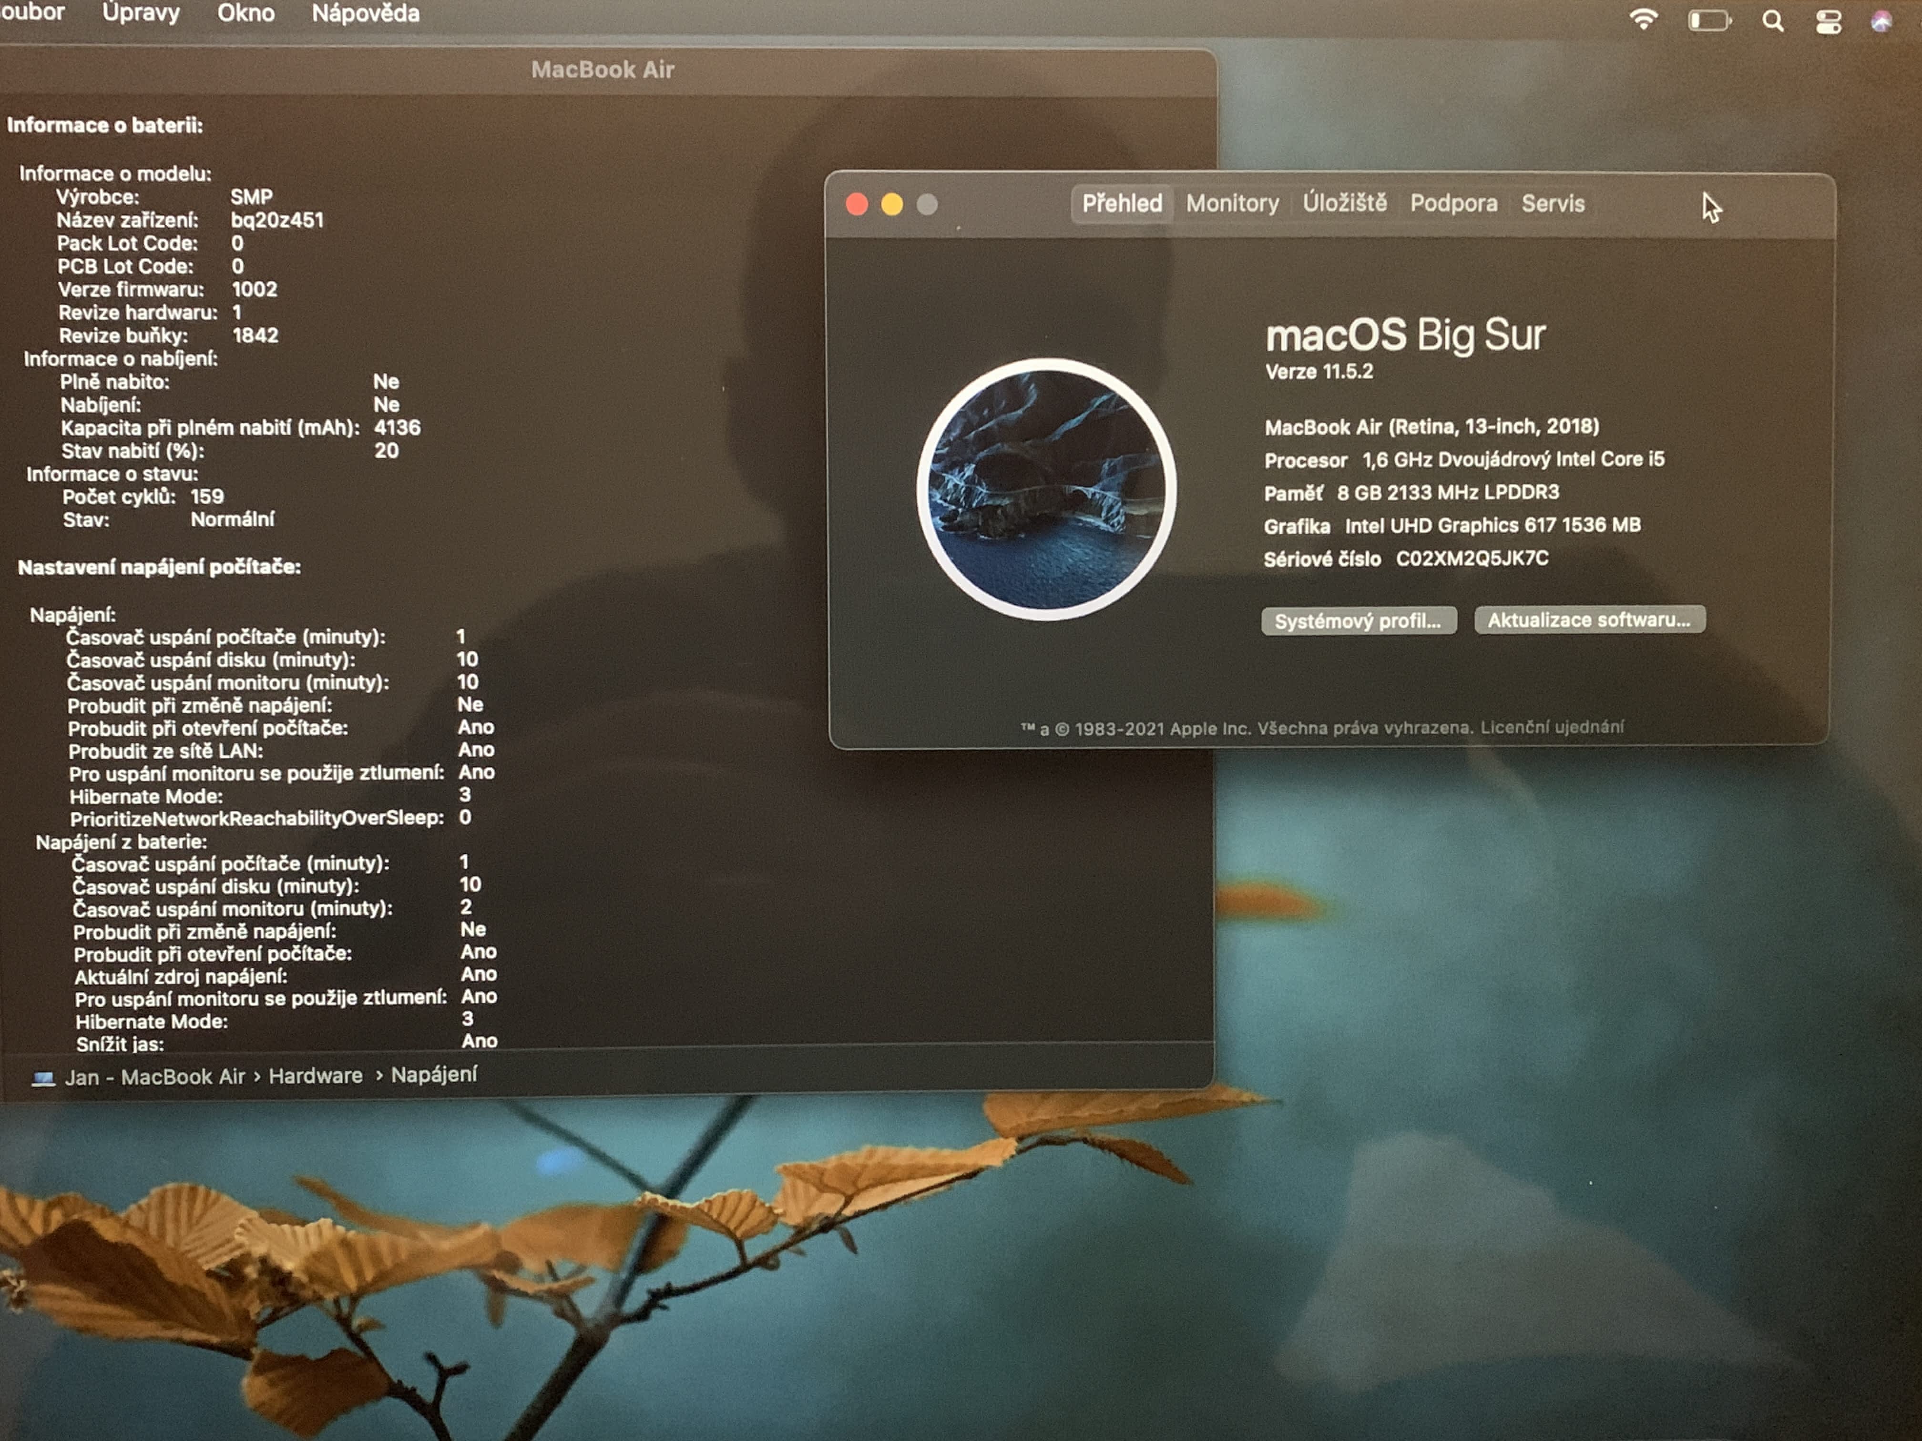The height and width of the screenshot is (1441, 1922).
Task: Switch to the Monitory tab
Action: (1232, 204)
